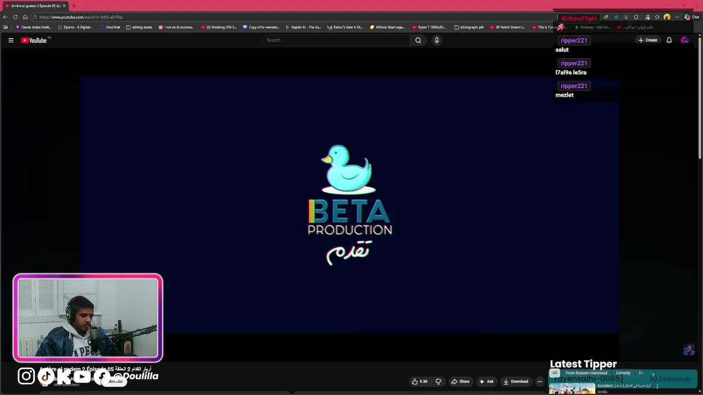Click the 'mezlet' chat message from ripper221
This screenshot has width=703, height=395.
564,95
